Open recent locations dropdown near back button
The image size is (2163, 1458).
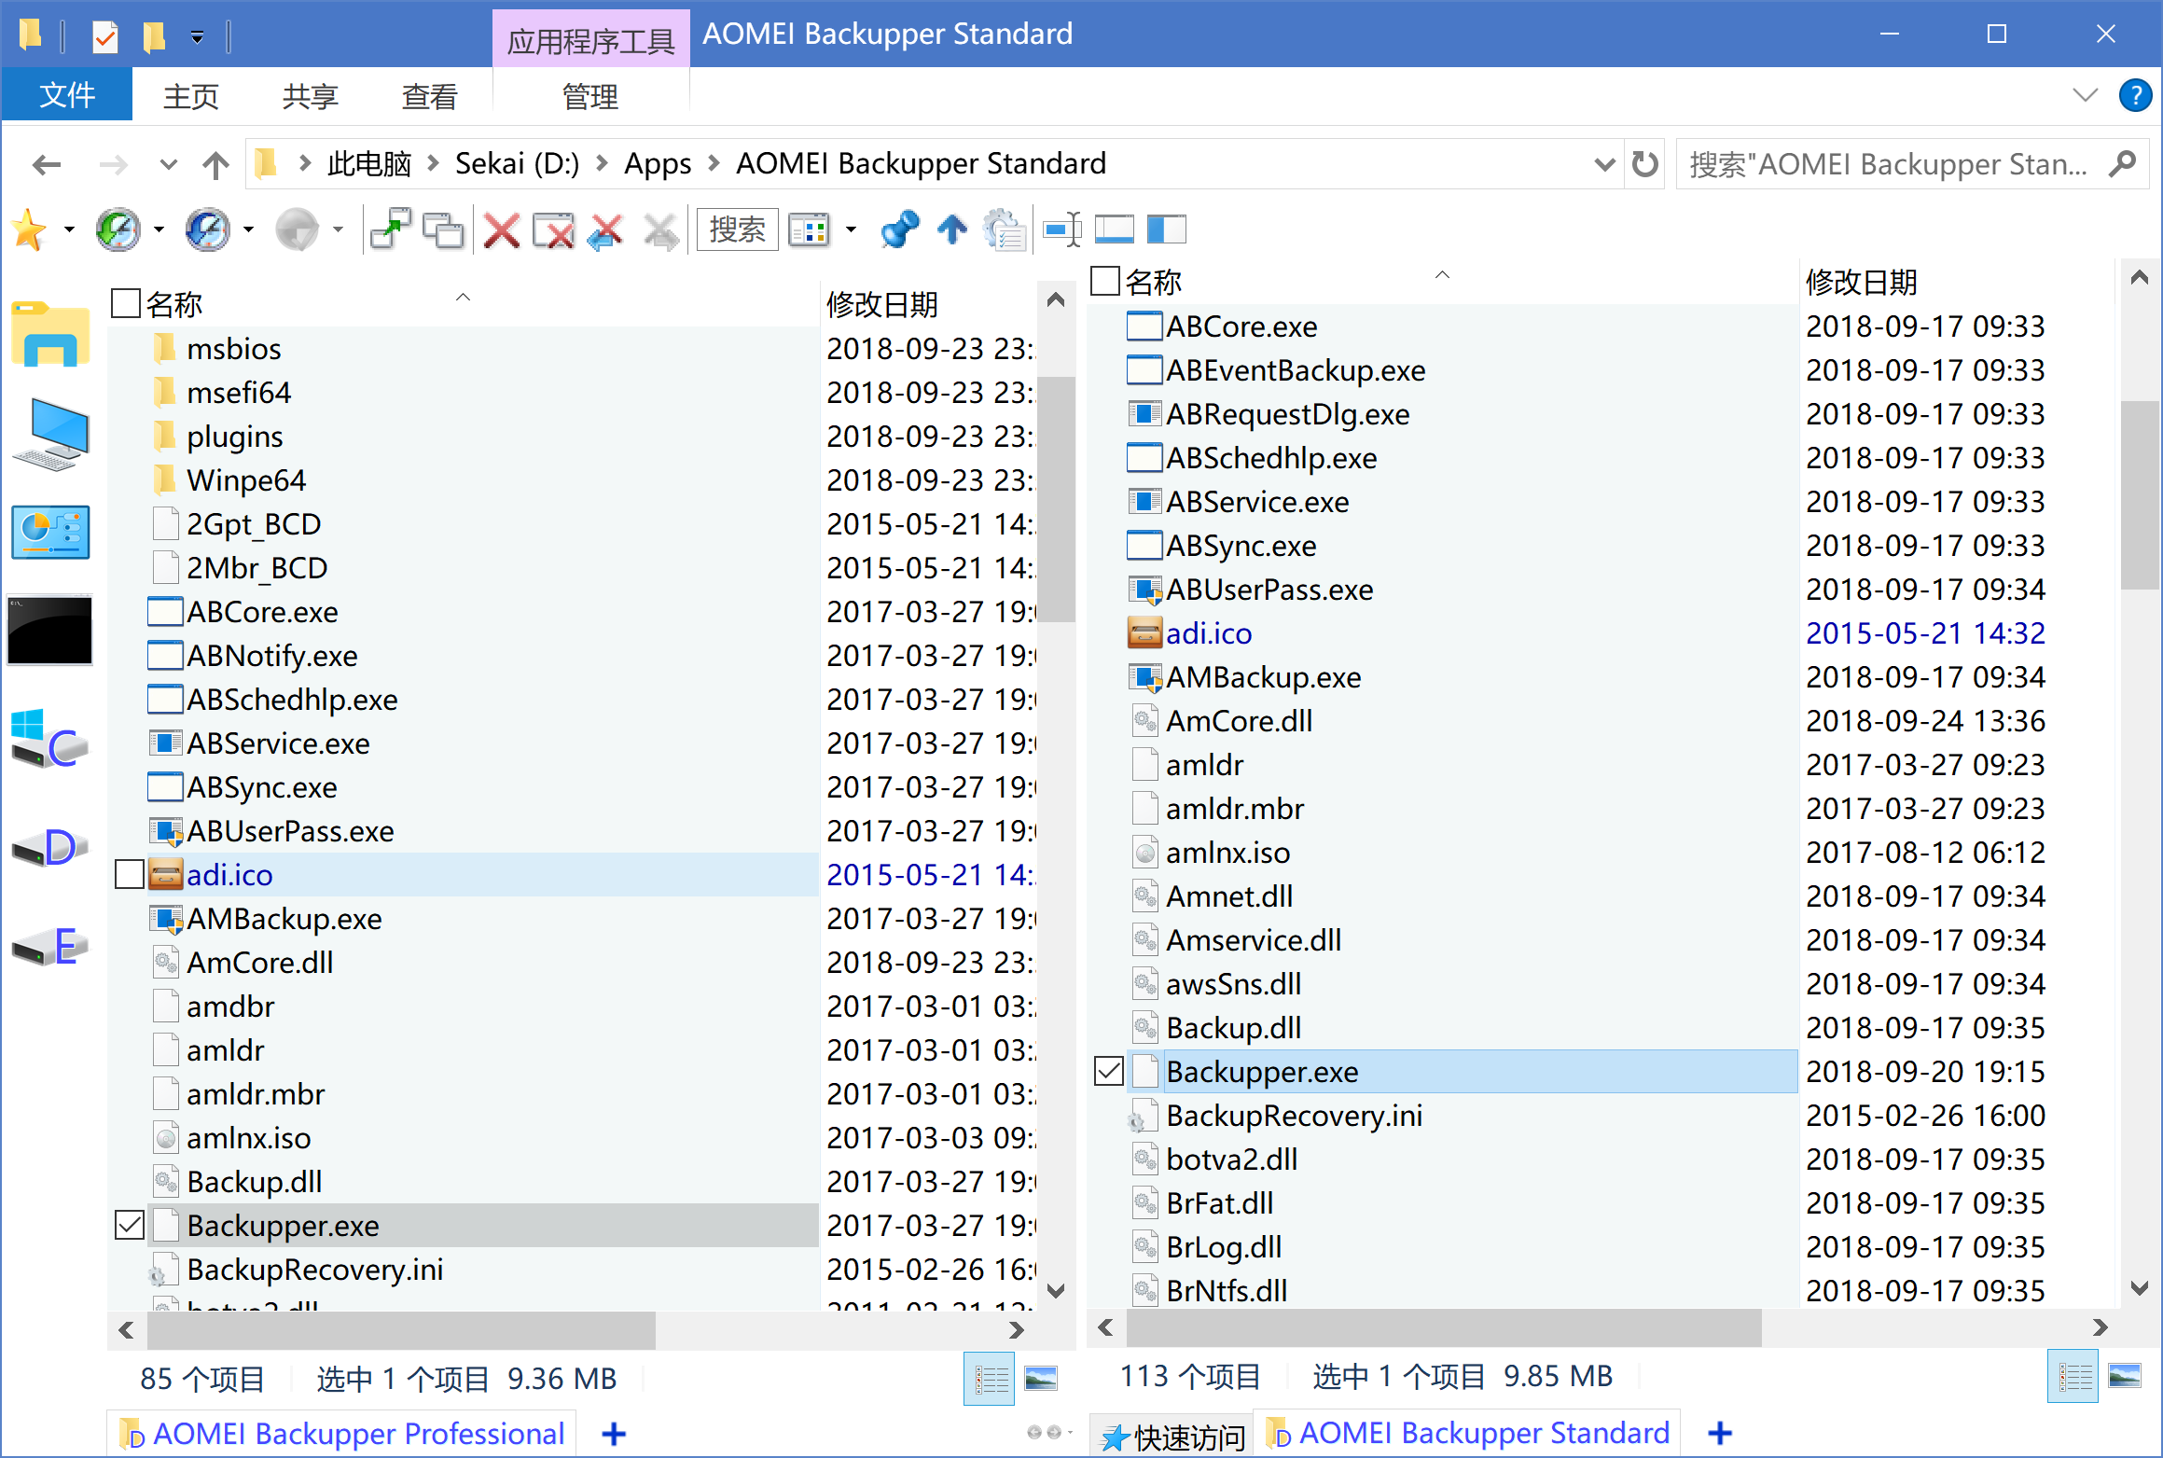tap(169, 164)
